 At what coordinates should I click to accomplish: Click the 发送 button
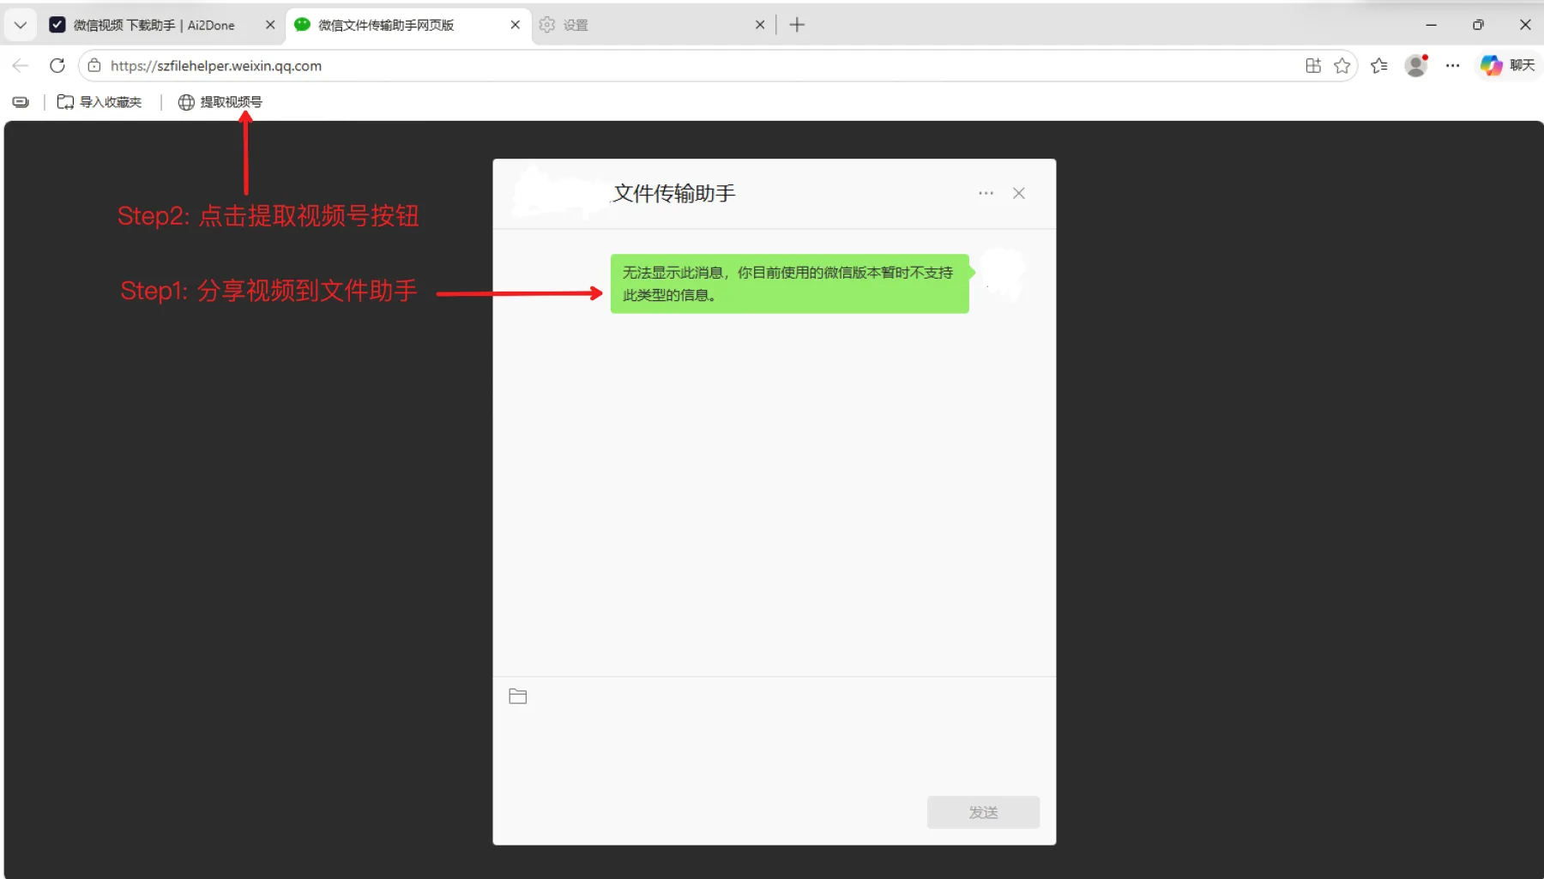[x=983, y=812]
